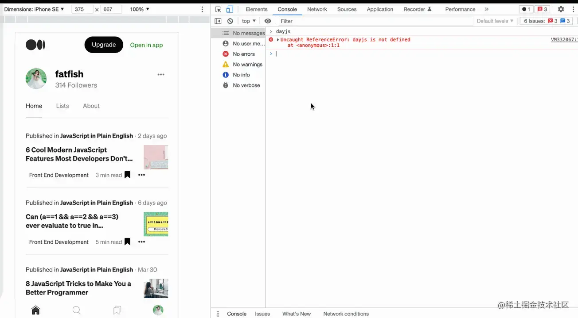Click the error count badge with 3

pos(543,9)
